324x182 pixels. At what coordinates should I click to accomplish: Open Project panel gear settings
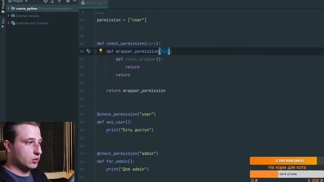pos(68,1)
